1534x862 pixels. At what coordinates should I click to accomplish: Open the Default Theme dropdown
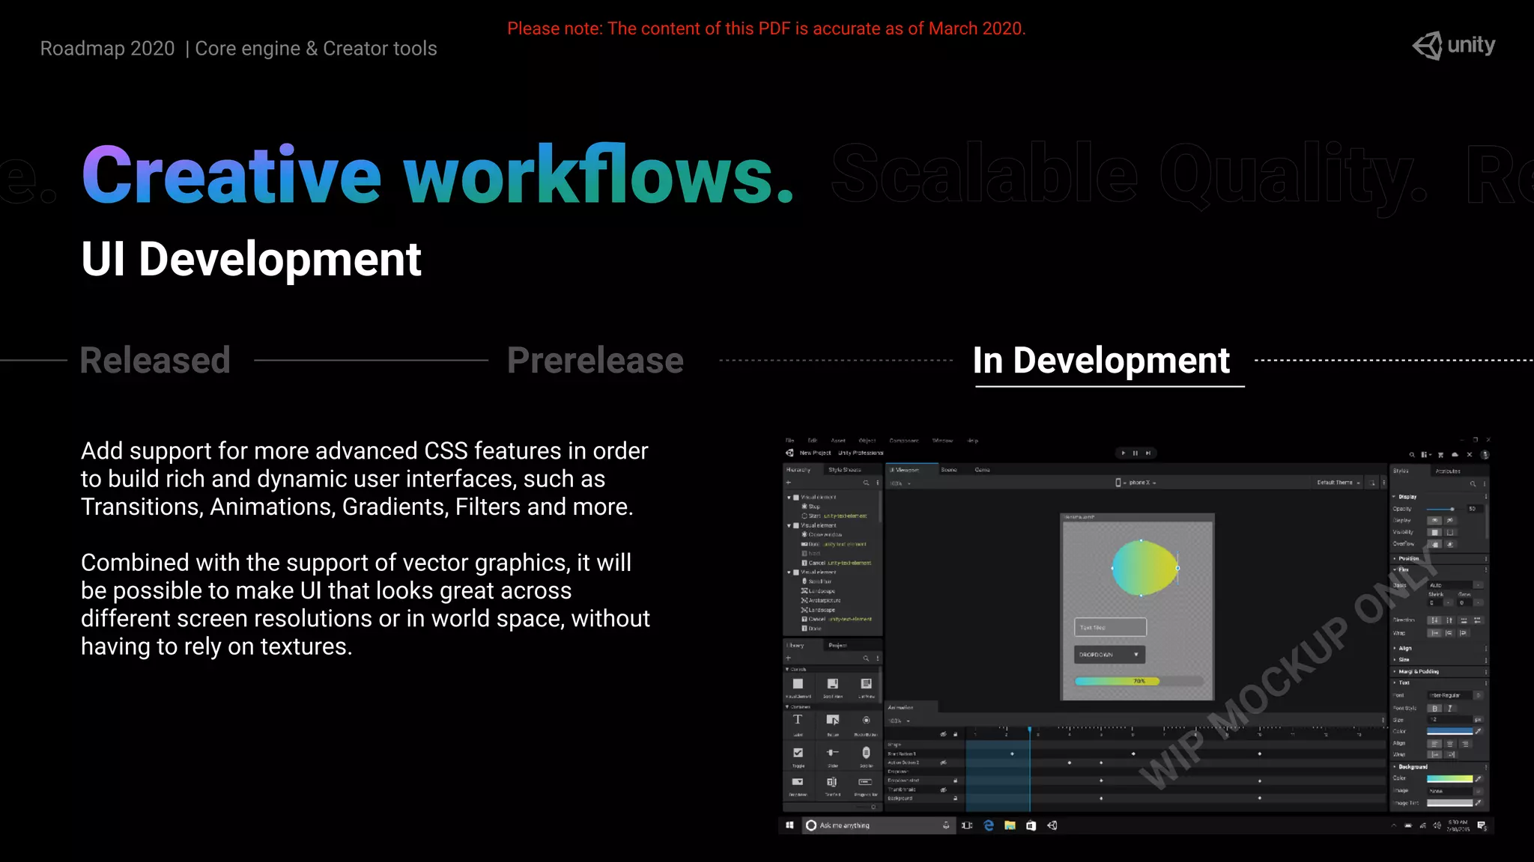click(x=1339, y=483)
